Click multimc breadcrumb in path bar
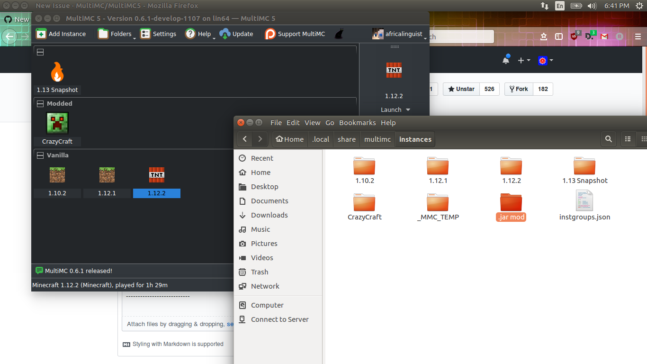Viewport: 647px width, 364px height. [377, 139]
